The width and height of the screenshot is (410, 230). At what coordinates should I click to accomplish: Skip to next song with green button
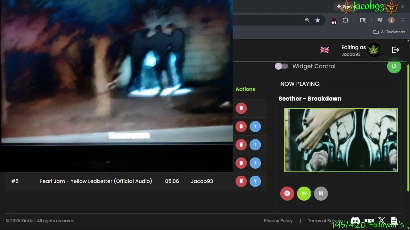(304, 193)
